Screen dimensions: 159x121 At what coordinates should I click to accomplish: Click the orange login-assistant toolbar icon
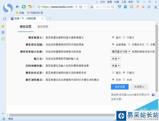coord(131,7)
